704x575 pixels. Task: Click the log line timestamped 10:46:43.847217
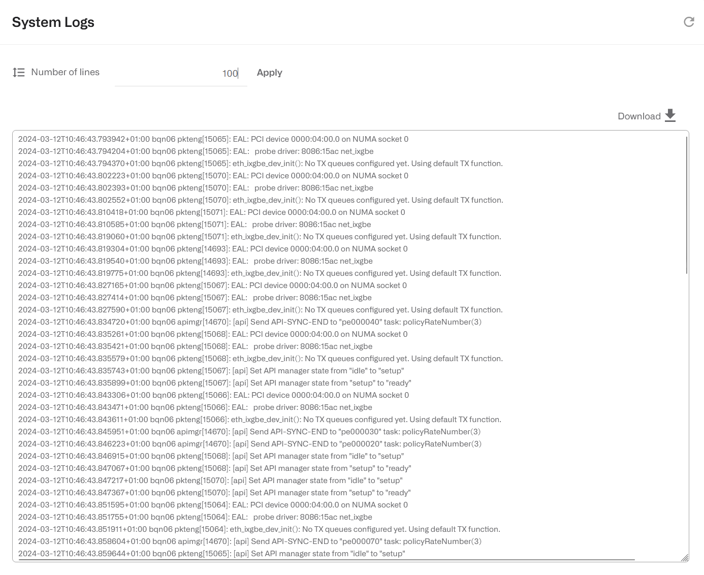pos(210,481)
